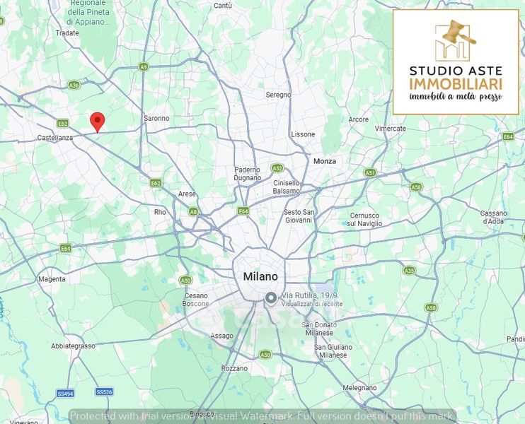
Task: Click the Milano city label
Action: [x=260, y=277]
